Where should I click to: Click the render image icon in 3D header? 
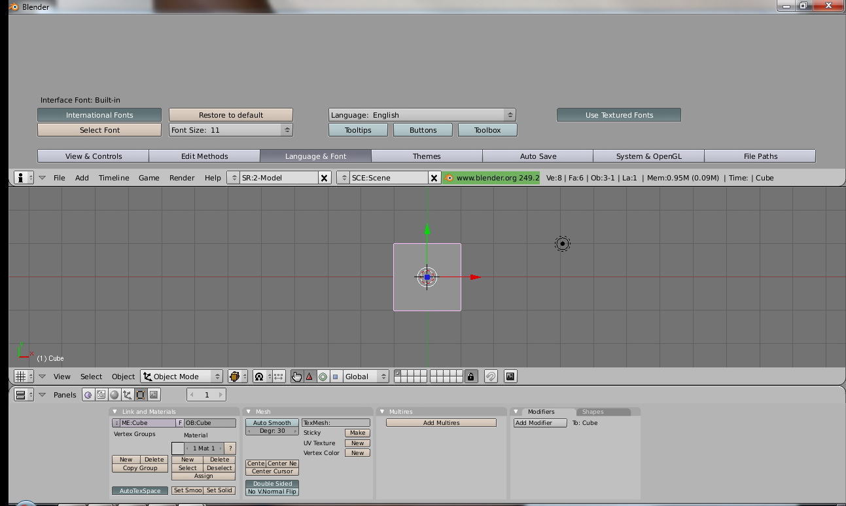click(x=510, y=377)
